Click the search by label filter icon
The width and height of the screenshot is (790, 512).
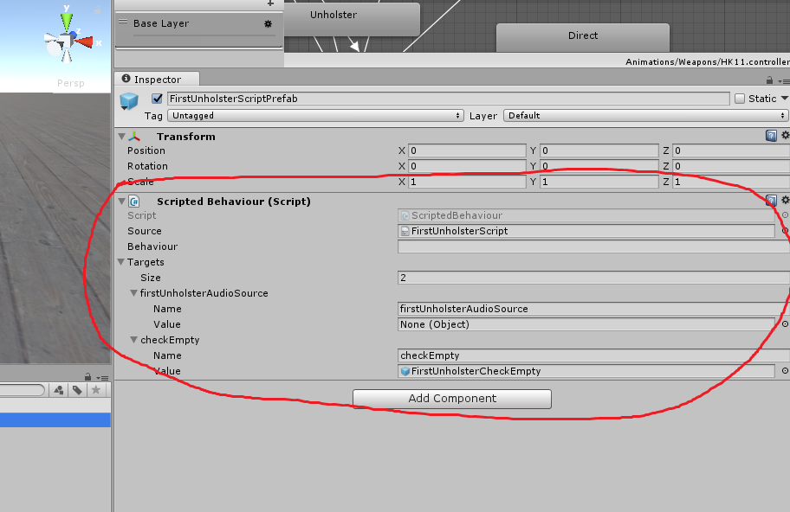(x=77, y=390)
